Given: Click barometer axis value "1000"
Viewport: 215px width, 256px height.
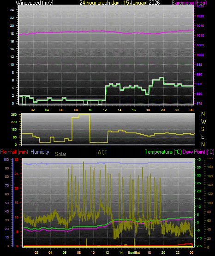Looking at the screenshot, I should (200, 55).
